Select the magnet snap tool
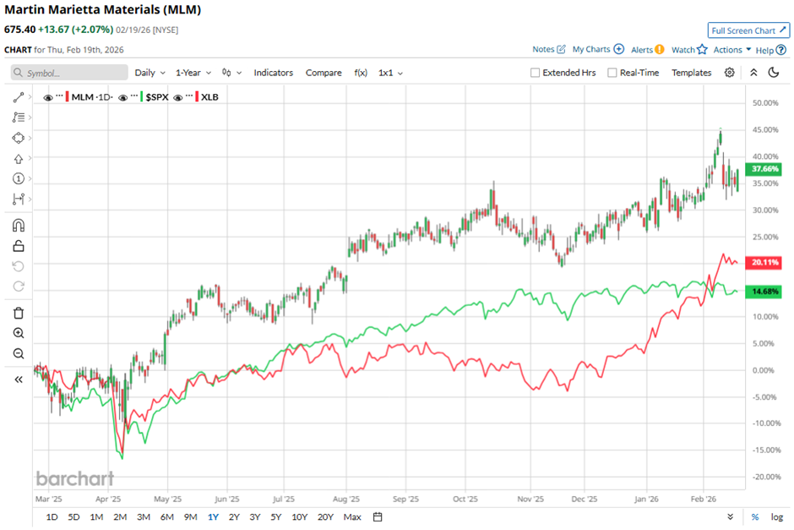This screenshot has height=530, width=794. (19, 226)
